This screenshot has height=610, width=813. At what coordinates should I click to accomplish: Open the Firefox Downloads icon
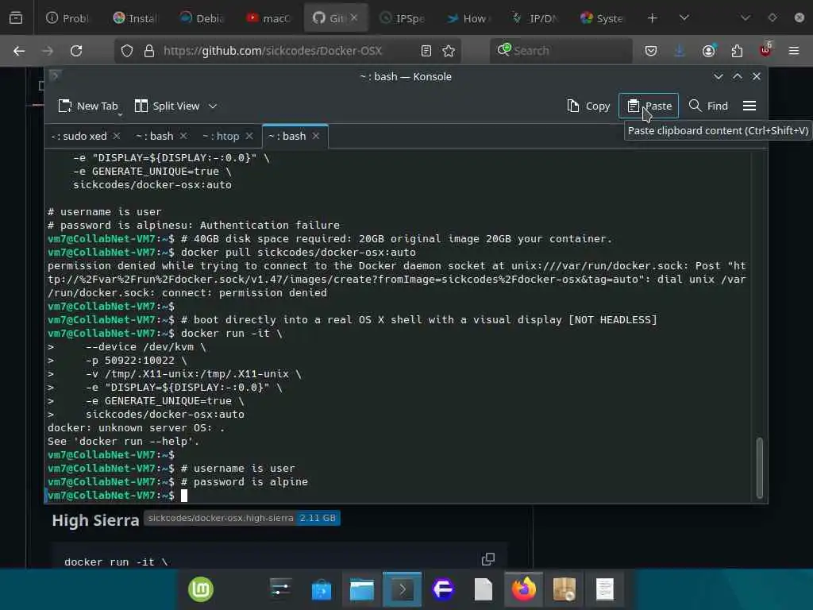(680, 51)
